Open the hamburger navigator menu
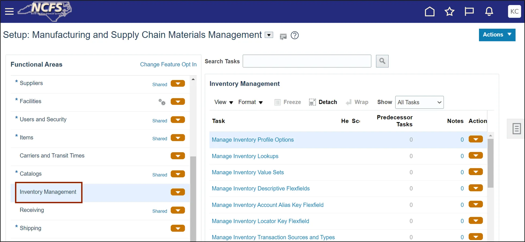 [9, 11]
